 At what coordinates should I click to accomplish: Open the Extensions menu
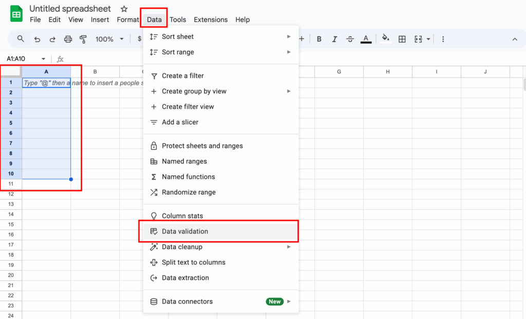point(211,20)
